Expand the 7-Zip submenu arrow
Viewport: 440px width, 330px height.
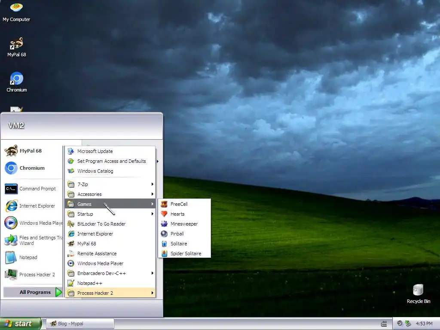(153, 184)
